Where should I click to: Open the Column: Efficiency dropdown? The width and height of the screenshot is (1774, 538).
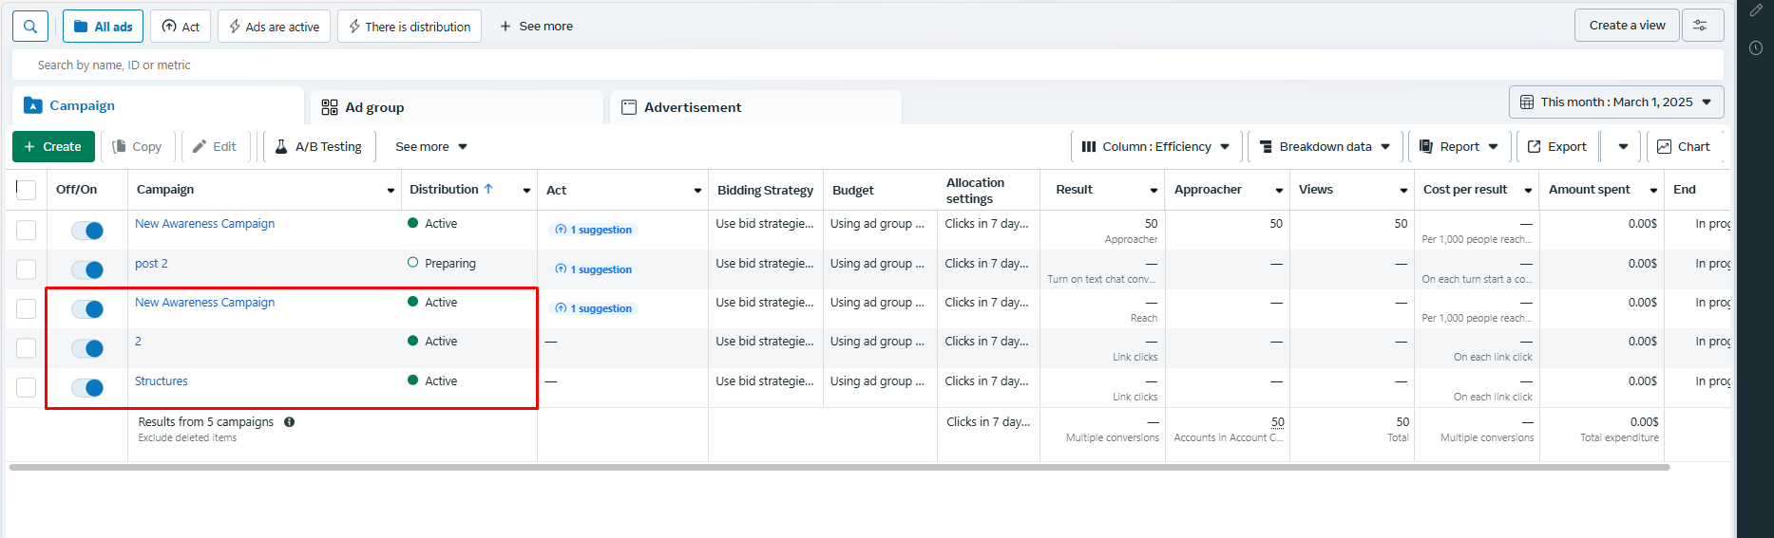click(x=1155, y=147)
